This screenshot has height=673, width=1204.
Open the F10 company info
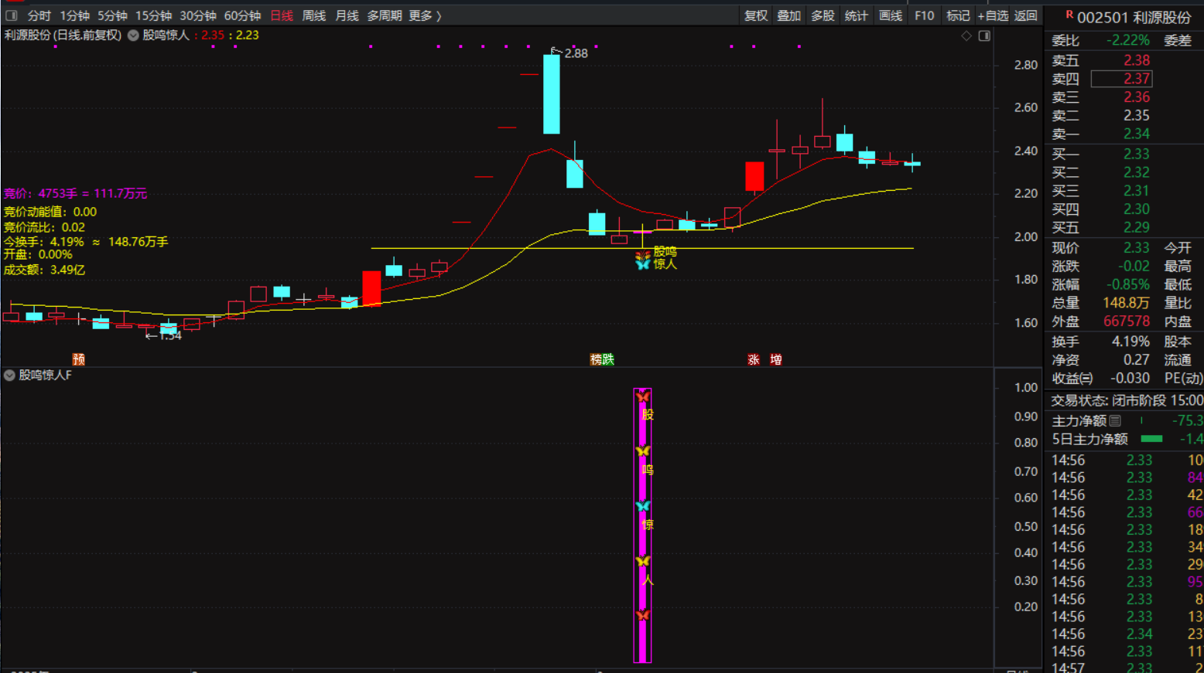924,15
